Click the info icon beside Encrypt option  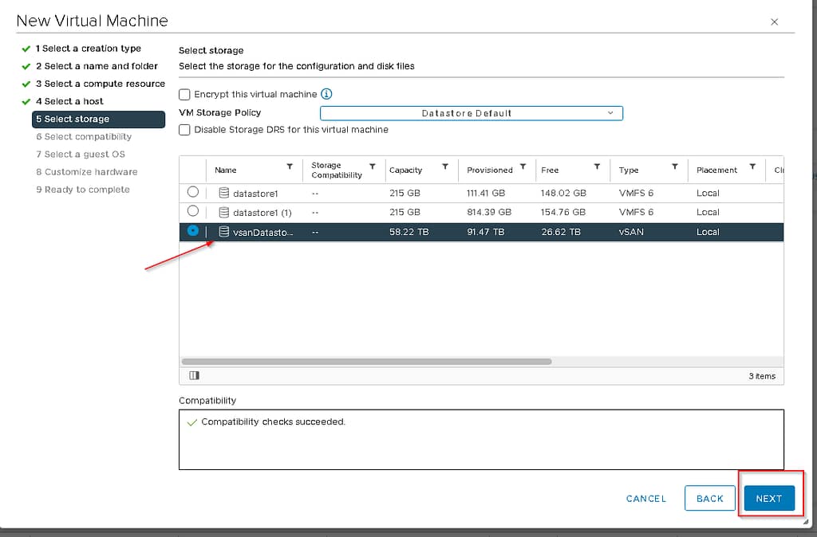click(x=326, y=94)
